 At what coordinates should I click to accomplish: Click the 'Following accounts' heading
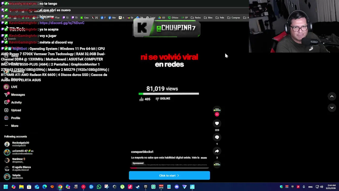[16, 137]
